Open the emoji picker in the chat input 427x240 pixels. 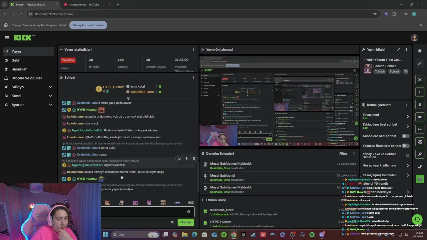tap(189, 212)
